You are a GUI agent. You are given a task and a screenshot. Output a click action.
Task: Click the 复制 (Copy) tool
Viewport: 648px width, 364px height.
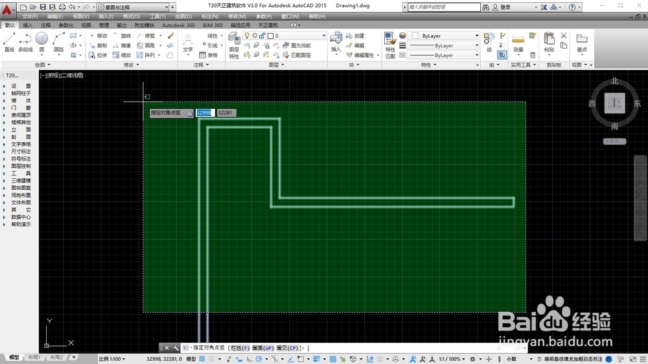98,45
